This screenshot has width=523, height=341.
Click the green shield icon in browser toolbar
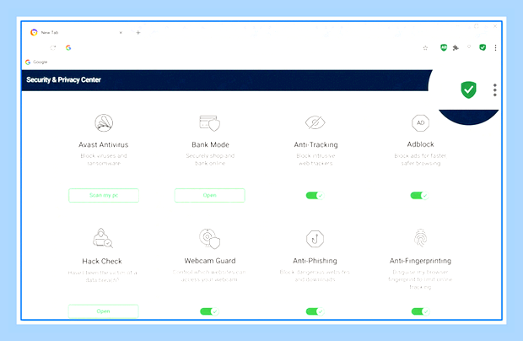pos(483,48)
